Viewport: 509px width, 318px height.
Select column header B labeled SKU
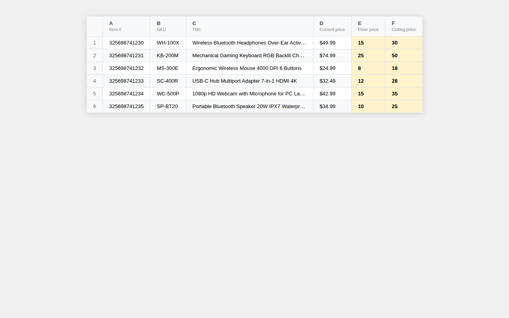click(x=167, y=26)
